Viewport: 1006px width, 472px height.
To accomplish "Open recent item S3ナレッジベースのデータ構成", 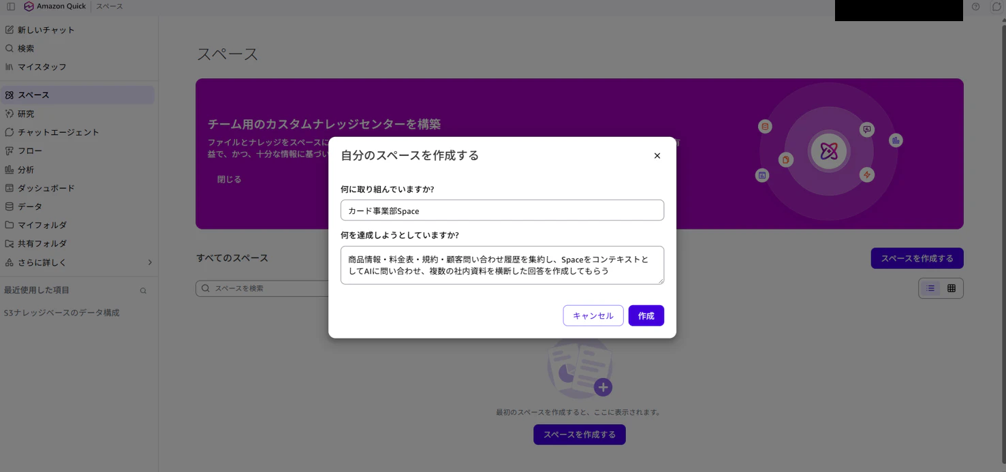I will tap(61, 313).
